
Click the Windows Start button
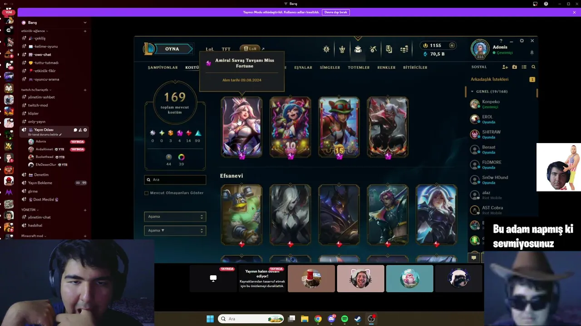[210, 319]
